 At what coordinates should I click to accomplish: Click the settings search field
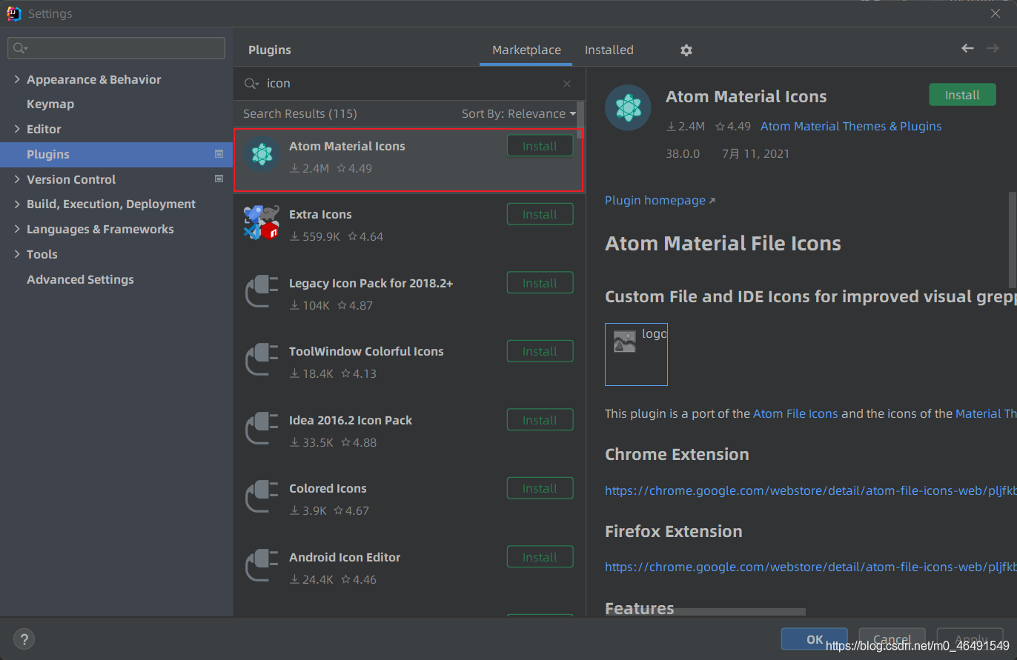click(x=116, y=48)
